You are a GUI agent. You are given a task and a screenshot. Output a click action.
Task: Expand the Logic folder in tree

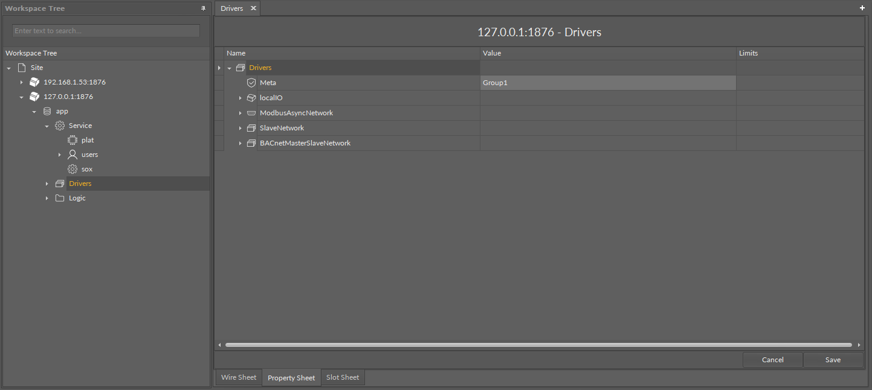47,198
